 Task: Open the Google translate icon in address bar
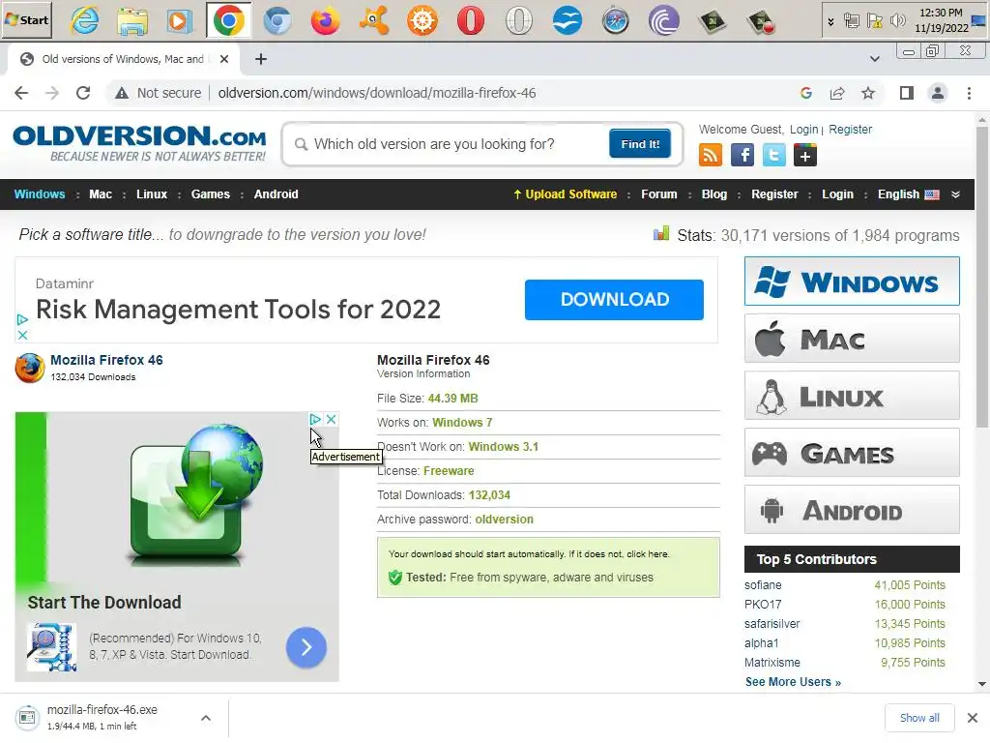coord(805,93)
